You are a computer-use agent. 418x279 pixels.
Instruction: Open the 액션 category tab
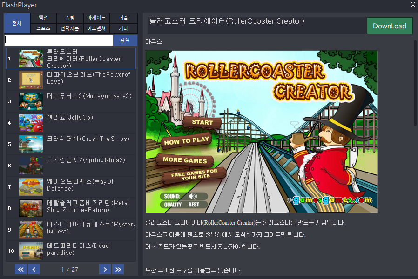(x=43, y=18)
